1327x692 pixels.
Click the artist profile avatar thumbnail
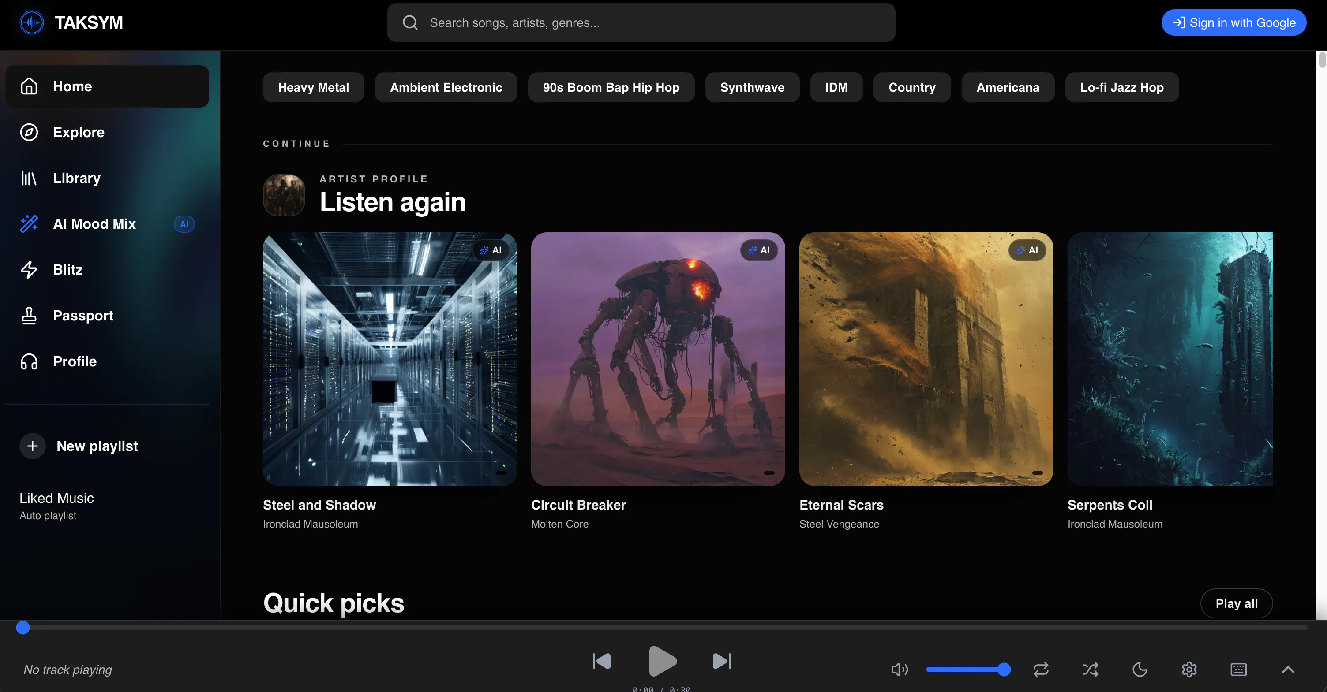[284, 195]
